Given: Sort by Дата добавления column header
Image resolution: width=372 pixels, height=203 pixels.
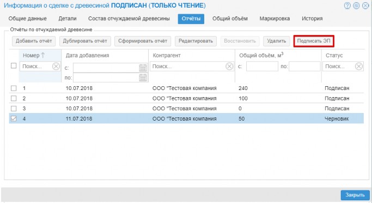Looking at the screenshot, I should click(87, 55).
